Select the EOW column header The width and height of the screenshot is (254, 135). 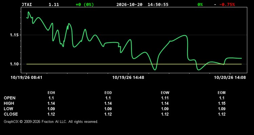coord(165,93)
